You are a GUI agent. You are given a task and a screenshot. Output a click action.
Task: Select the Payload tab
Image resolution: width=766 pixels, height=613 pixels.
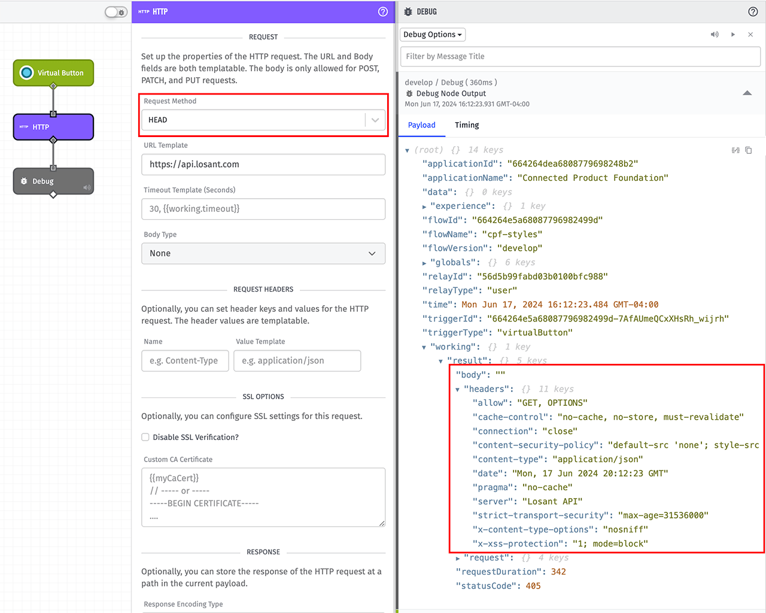(422, 125)
